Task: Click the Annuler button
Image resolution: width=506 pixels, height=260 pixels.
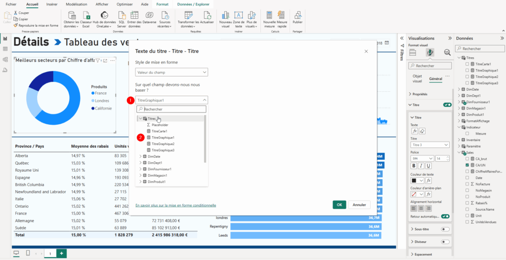Action: point(360,205)
